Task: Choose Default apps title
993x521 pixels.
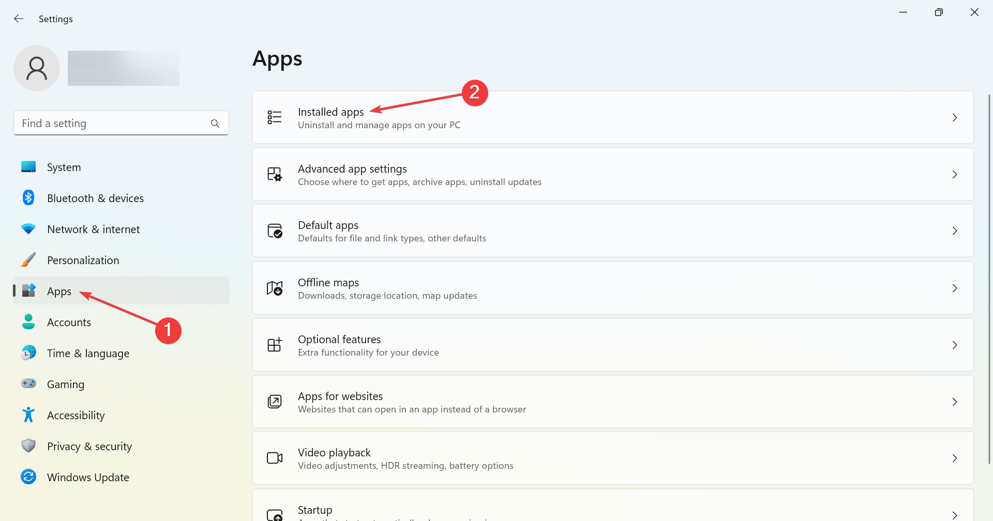Action: point(328,225)
